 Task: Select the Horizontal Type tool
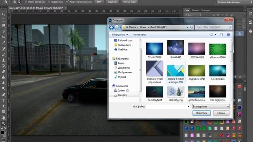click(x=4, y=100)
